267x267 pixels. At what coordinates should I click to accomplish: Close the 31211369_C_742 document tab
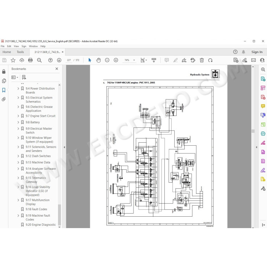pos(63,52)
